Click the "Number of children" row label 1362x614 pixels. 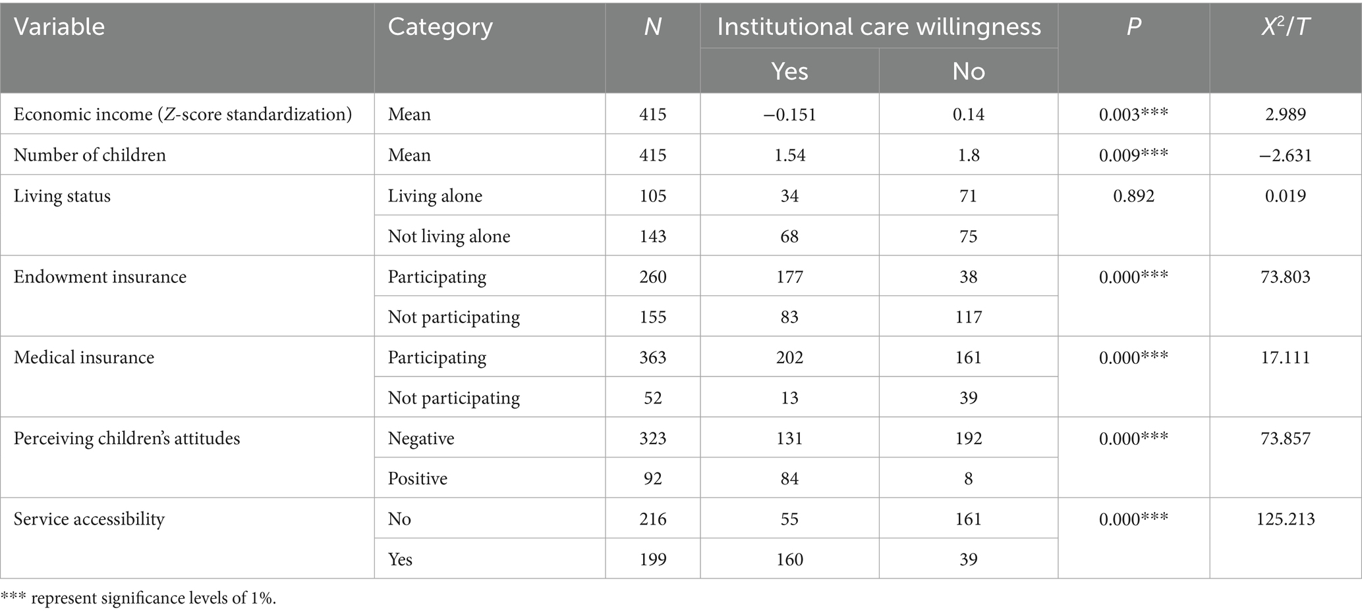pyautogui.click(x=90, y=155)
